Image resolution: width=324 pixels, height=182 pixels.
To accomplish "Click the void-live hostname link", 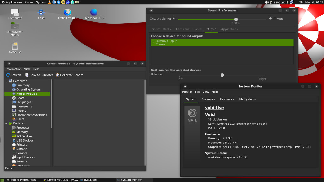I will click(x=214, y=108).
